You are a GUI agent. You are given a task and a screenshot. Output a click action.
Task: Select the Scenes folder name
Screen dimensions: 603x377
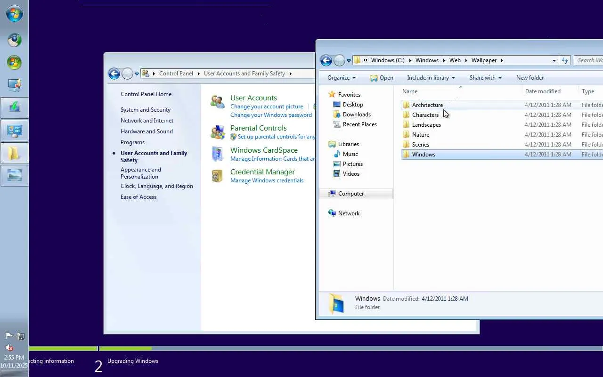coord(421,145)
